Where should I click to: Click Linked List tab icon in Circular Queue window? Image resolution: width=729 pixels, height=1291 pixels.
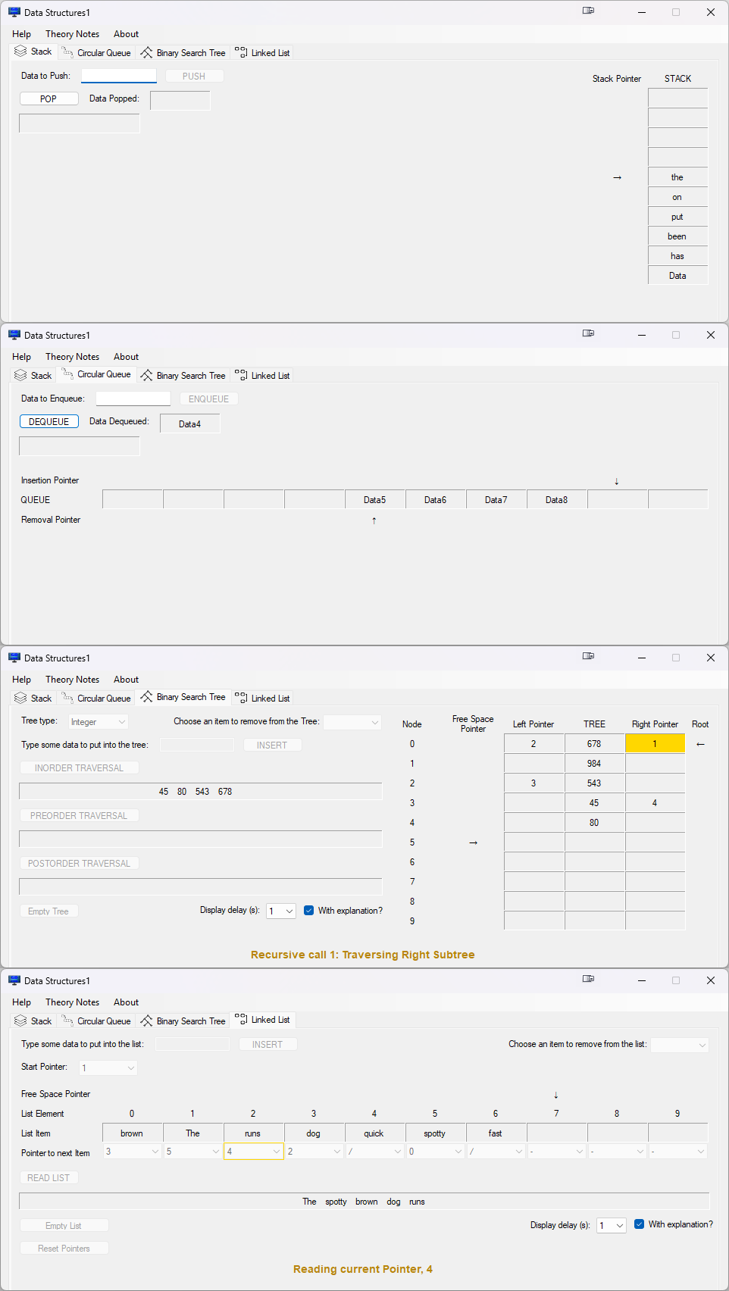[241, 376]
